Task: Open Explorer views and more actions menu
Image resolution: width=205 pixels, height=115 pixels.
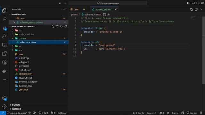Action: click(x=64, y=9)
